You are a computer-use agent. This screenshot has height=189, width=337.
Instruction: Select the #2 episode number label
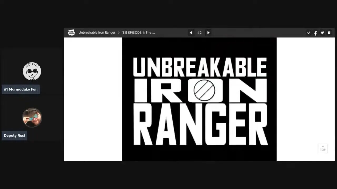coord(199,33)
